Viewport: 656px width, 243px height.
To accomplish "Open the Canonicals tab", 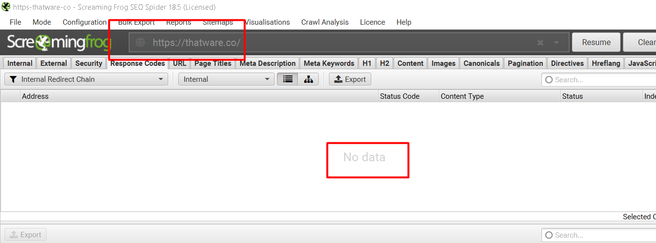I will (482, 63).
